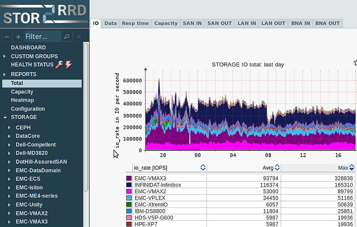Go to DASHBOARD in the sidebar
This screenshot has height=227, width=357.
28,48
